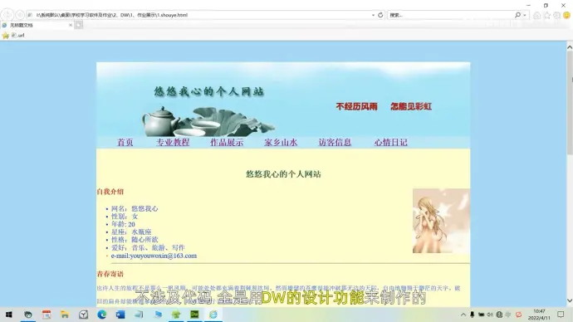Show hidden system tray icons chevron

tap(463, 315)
